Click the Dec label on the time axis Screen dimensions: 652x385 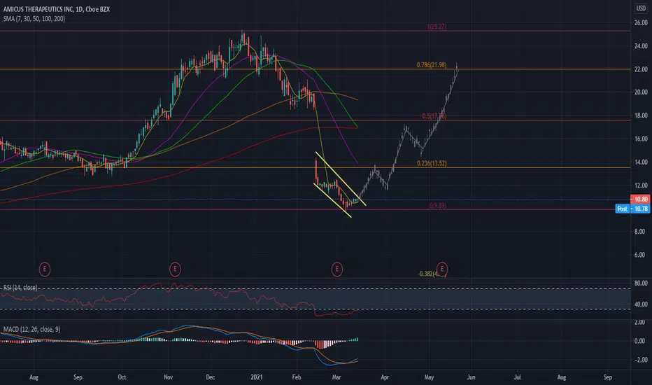[x=211, y=377]
